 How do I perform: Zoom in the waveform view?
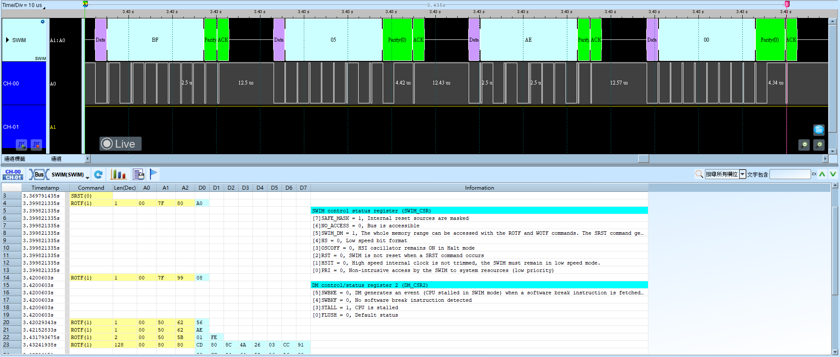click(x=819, y=145)
